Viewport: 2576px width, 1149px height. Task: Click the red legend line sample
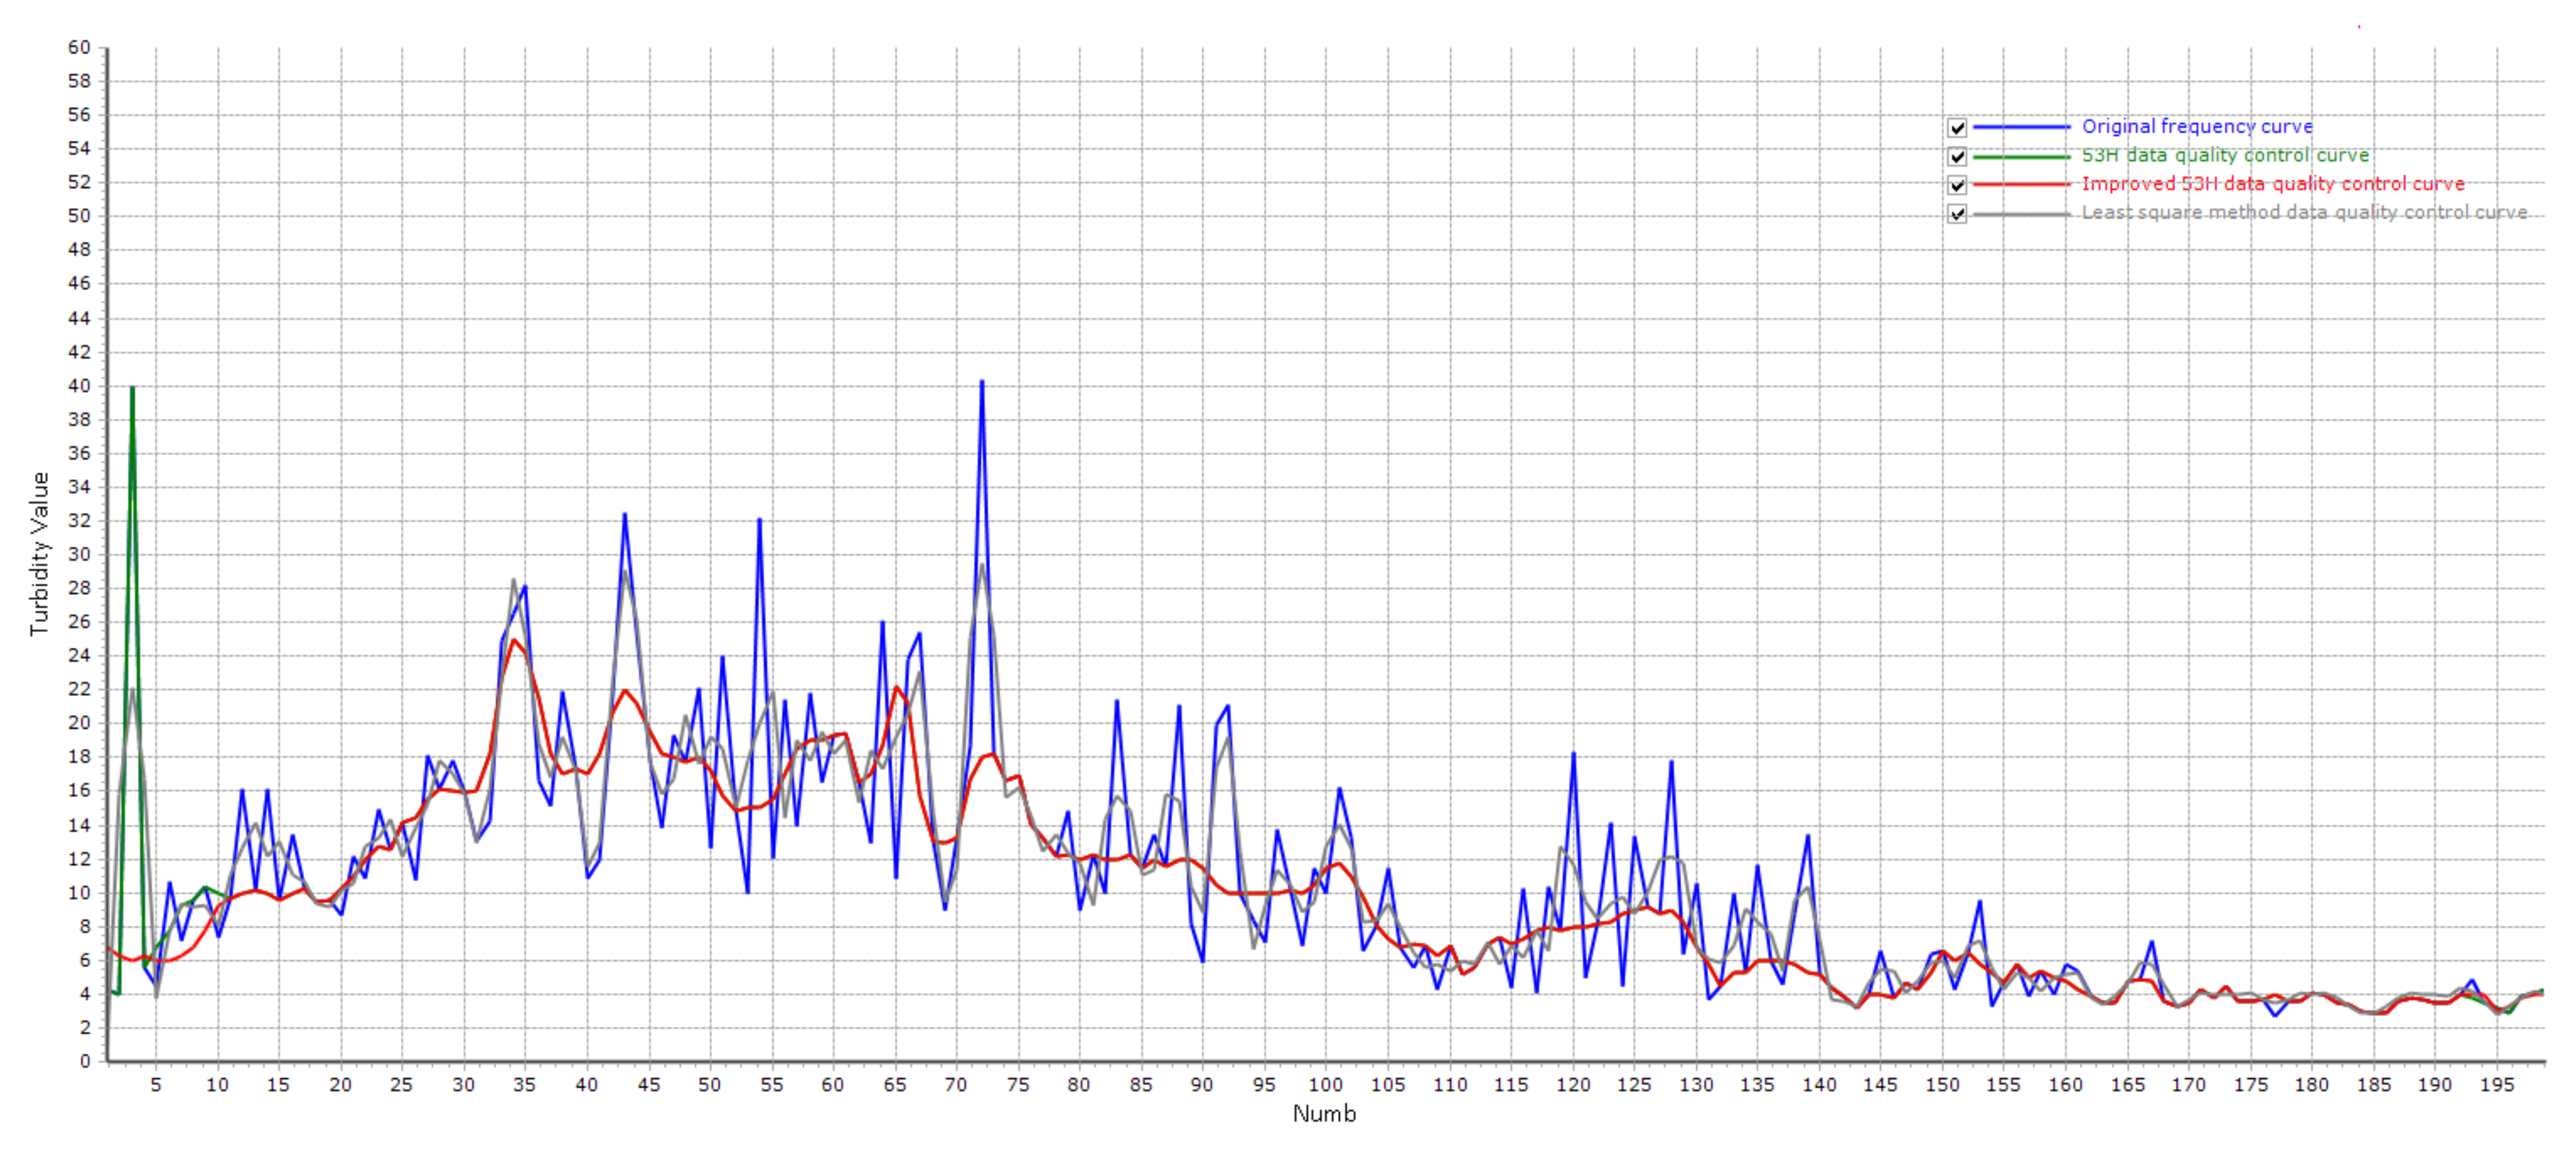point(2021,185)
